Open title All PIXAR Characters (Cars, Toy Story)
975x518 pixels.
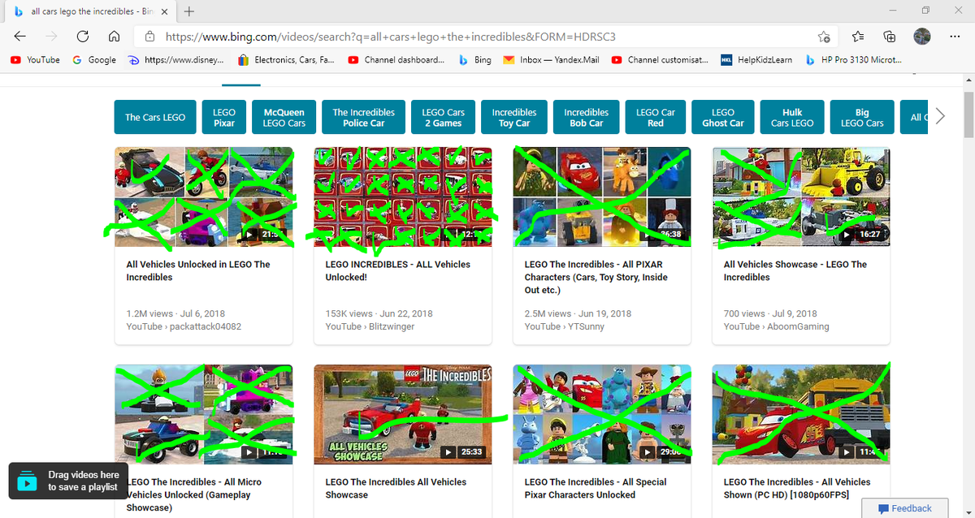coord(596,277)
